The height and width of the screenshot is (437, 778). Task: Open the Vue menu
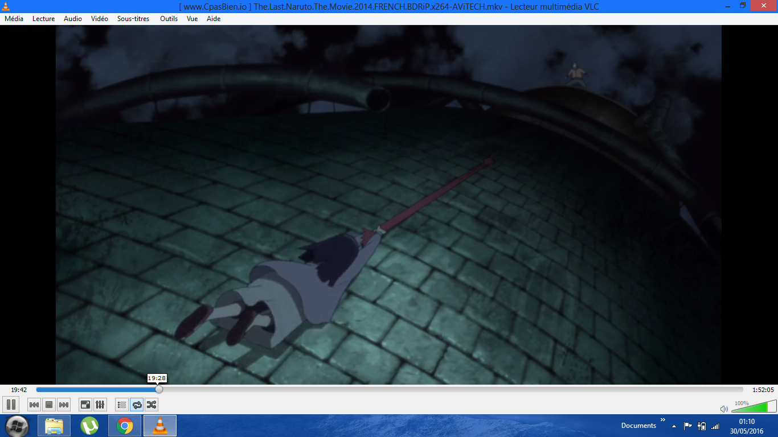(193, 19)
